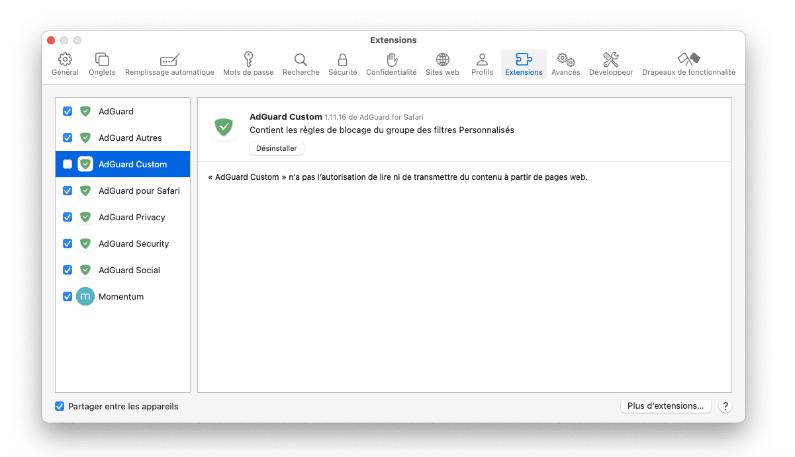Uncheck AdGuard pour Safari extension

pyautogui.click(x=68, y=190)
